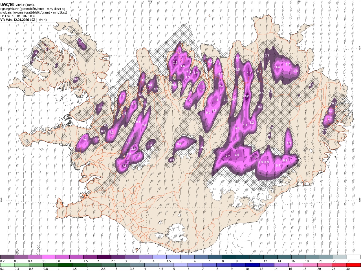Click the '2.3' precipitation value on the map

click(x=175, y=62)
